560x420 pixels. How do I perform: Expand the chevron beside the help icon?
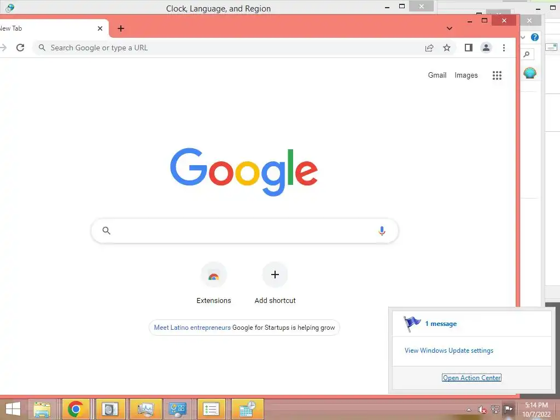click(x=523, y=37)
